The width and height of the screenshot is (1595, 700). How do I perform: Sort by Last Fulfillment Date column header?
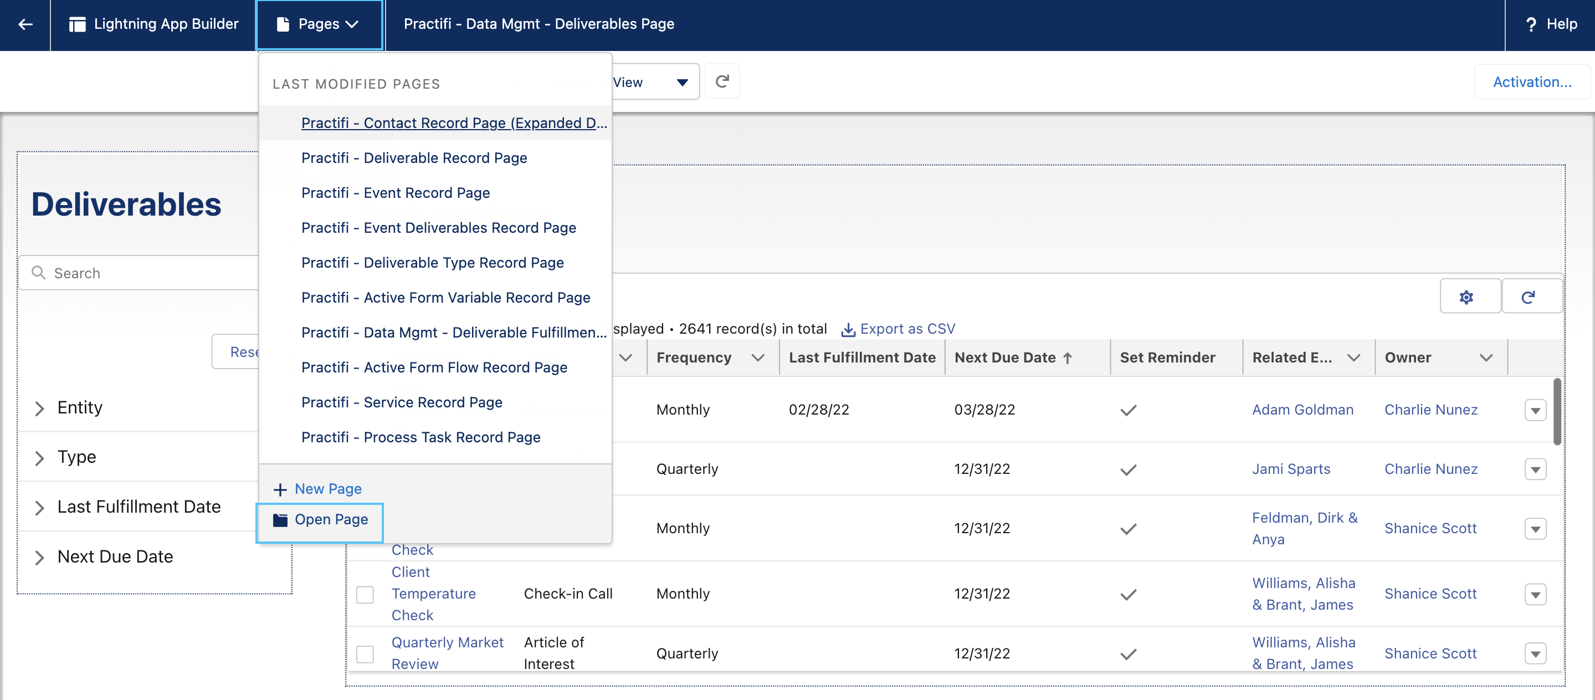click(862, 357)
